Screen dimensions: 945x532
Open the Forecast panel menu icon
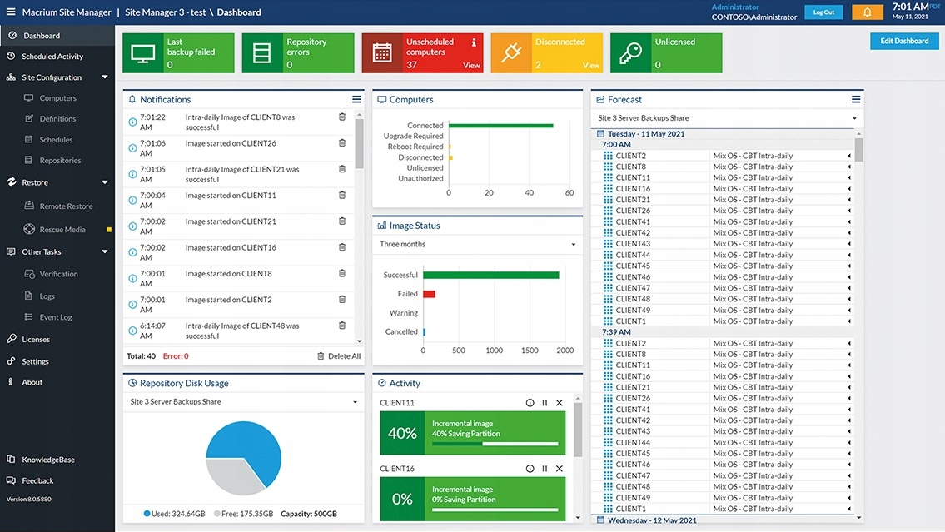(855, 100)
